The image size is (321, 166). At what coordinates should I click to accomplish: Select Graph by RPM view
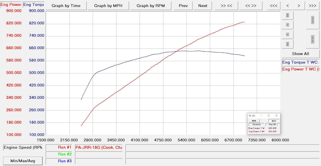tap(151, 6)
